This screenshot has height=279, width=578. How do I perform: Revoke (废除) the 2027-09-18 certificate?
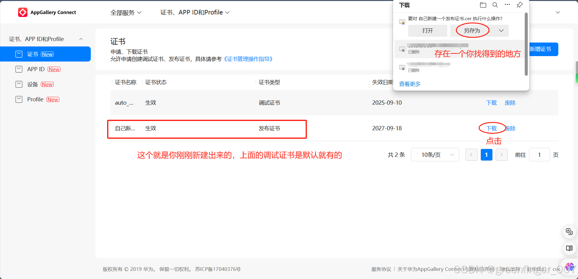(511, 128)
